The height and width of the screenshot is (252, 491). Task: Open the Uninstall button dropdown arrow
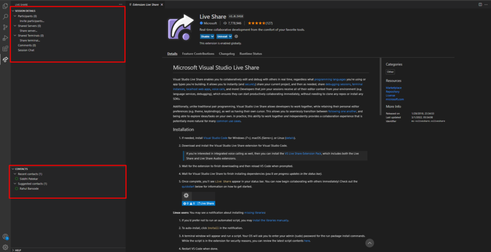tap(230, 36)
